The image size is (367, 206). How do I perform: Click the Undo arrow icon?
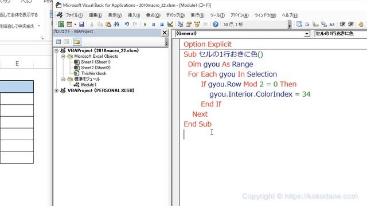(x=127, y=24)
